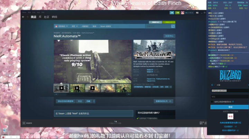
Task: Expand the Your Store dropdown
Action: tap(62, 26)
